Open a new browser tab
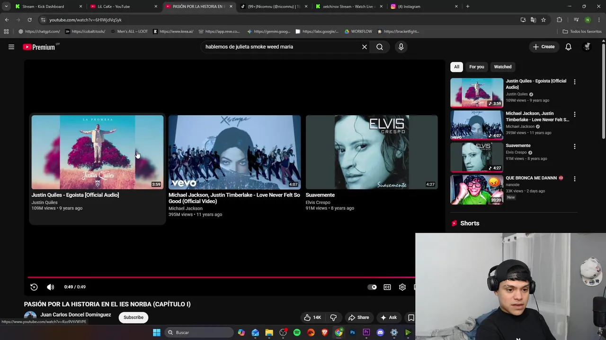The width and height of the screenshot is (606, 340). tap(468, 7)
